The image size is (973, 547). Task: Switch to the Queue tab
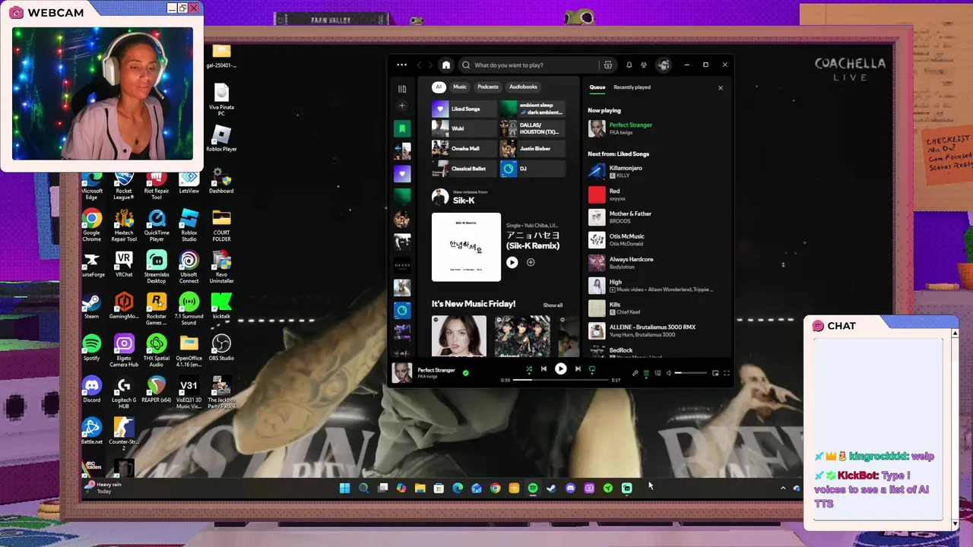[597, 87]
